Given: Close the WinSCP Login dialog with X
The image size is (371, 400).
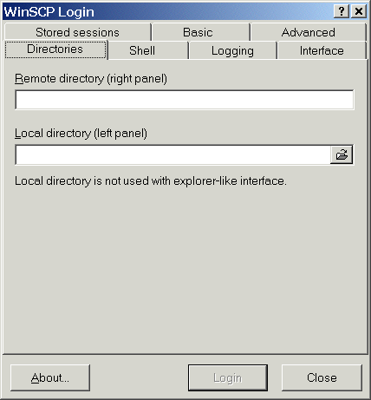Looking at the screenshot, I should click(x=359, y=11).
